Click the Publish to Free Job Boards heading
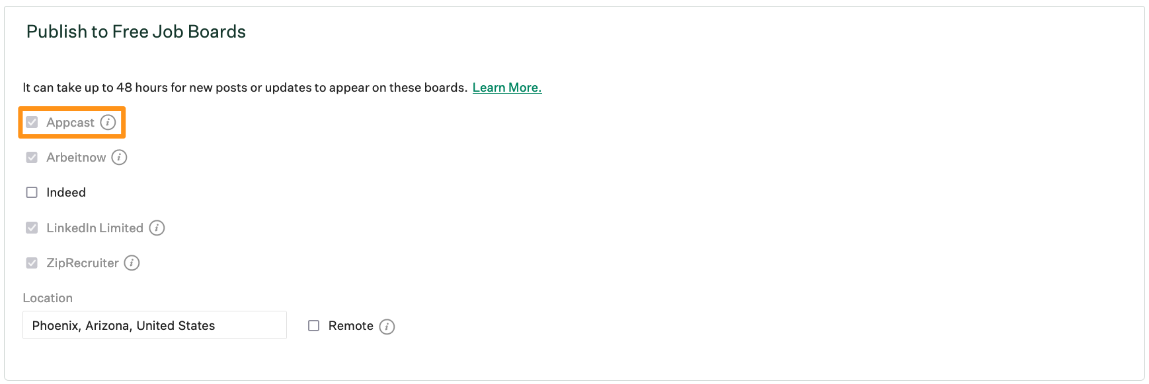This screenshot has width=1149, height=384. 136,31
